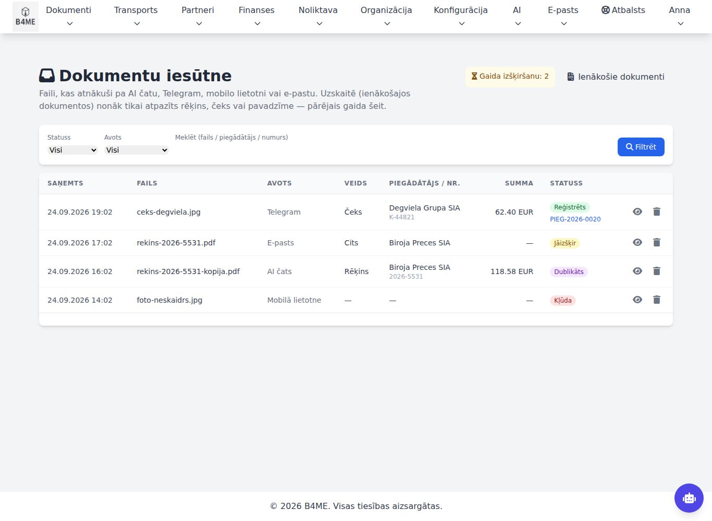This screenshot has height=521, width=712.
Task: Open the PIEG-2026-0020 link
Action: [575, 219]
